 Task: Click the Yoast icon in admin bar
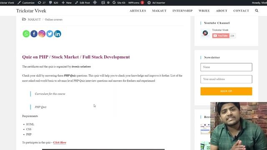(103, 3)
